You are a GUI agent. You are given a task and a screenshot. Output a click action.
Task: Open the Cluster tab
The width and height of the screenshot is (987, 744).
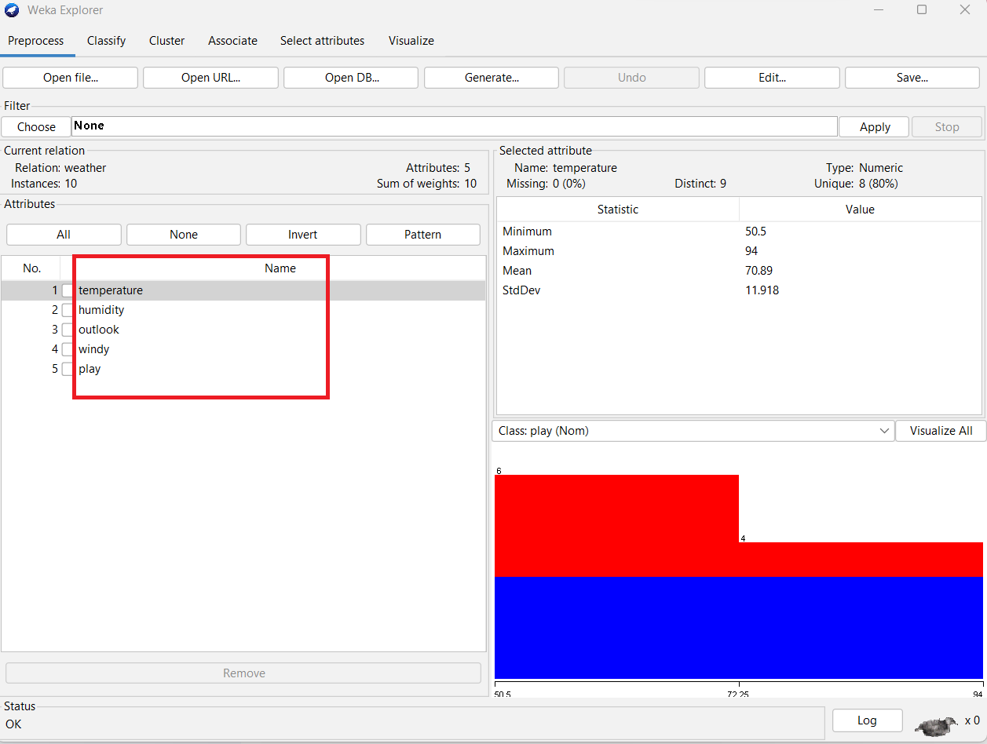pos(166,41)
